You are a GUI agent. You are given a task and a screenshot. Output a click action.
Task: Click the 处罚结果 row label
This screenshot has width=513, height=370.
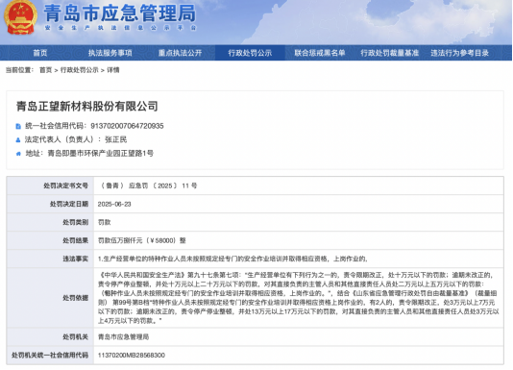coord(76,240)
